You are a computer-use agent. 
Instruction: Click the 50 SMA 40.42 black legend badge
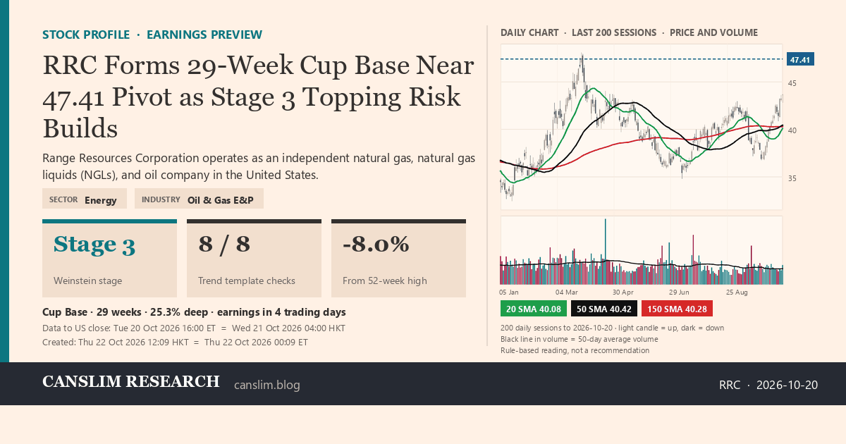[604, 309]
